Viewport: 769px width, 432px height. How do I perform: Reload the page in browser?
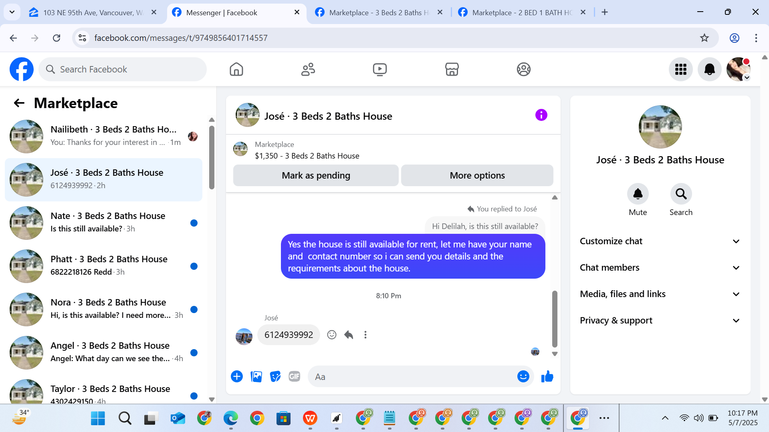coord(57,38)
